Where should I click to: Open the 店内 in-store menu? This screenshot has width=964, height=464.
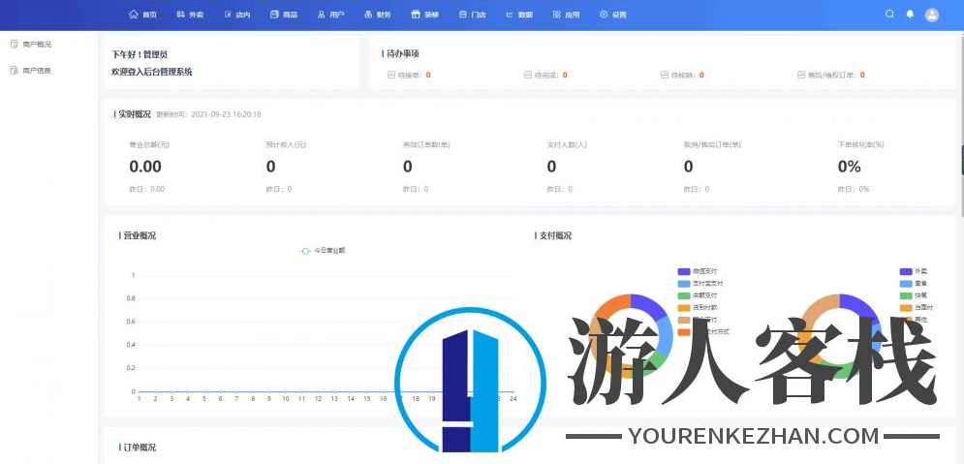237,15
